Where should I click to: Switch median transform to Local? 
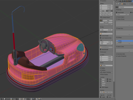109,11
